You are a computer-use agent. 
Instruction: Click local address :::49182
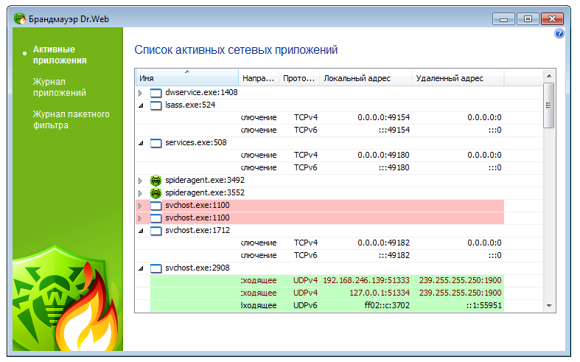point(394,255)
